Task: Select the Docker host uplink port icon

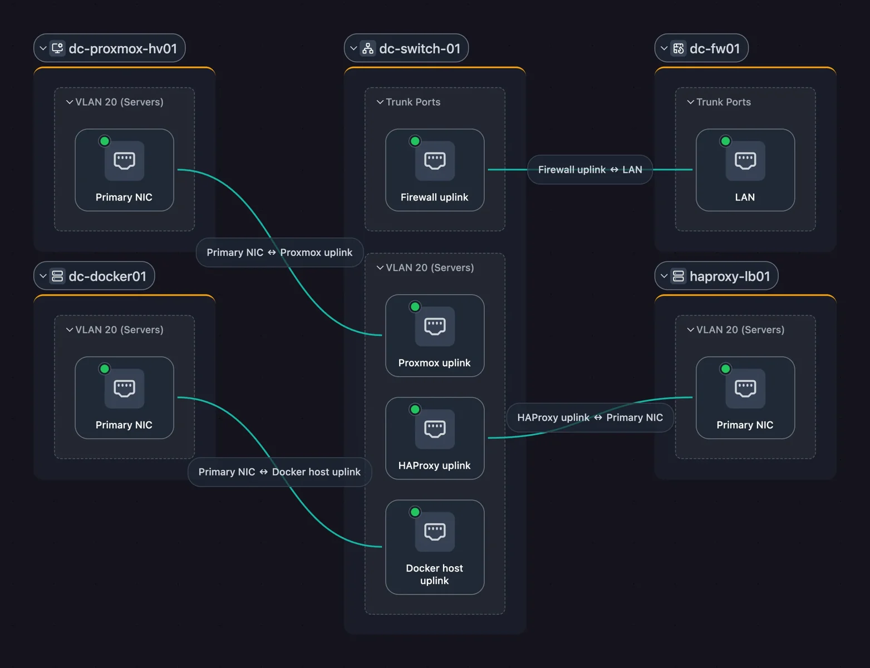Action: (435, 532)
